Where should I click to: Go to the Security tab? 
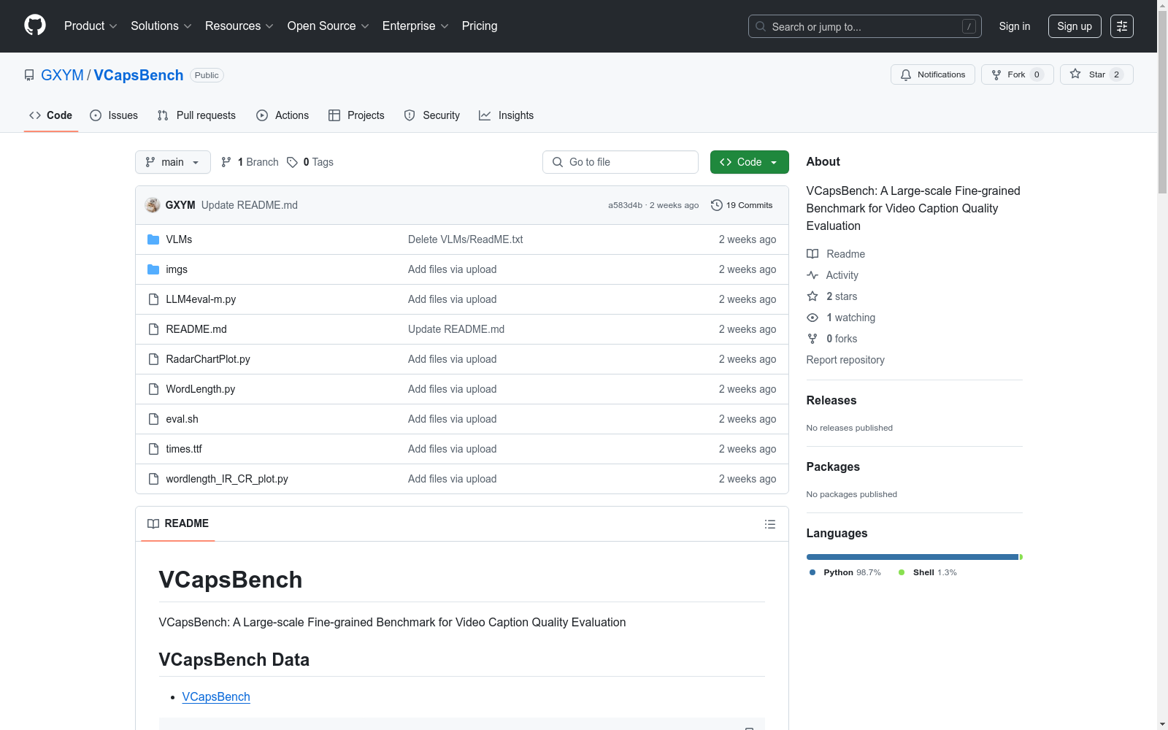pos(432,115)
